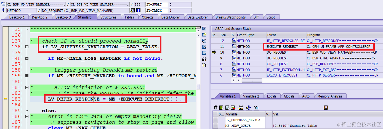Click the event icon left of METHOD field

pos(3,10)
